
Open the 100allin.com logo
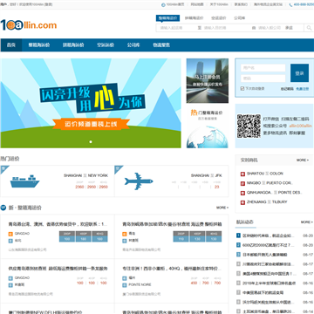29,25
